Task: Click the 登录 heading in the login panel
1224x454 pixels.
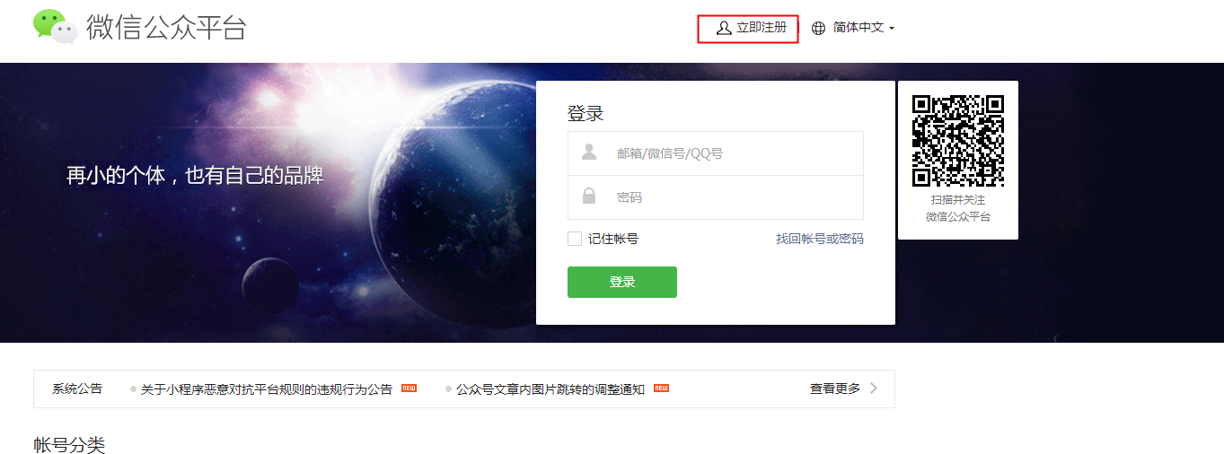Action: pyautogui.click(x=586, y=114)
